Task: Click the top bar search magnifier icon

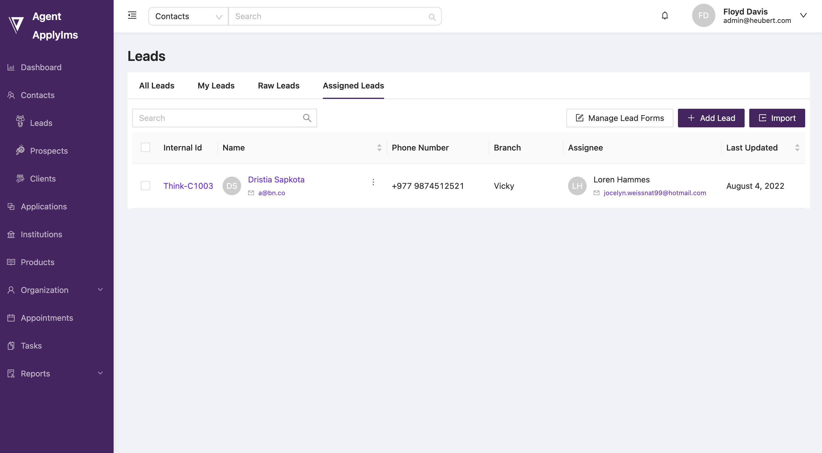Action: click(432, 17)
